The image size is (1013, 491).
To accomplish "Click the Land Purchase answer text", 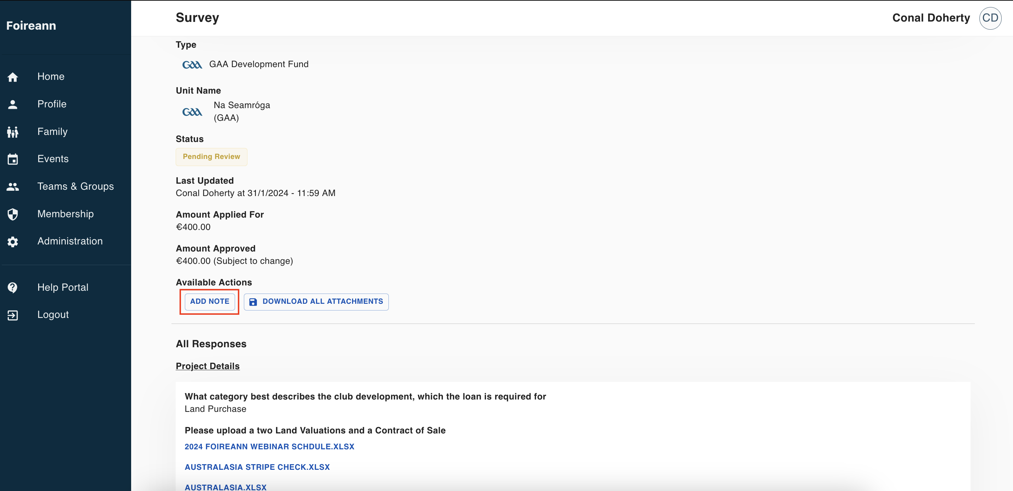I will point(216,409).
